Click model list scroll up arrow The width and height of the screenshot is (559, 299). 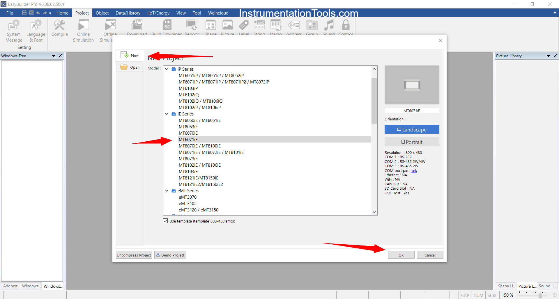coord(374,69)
